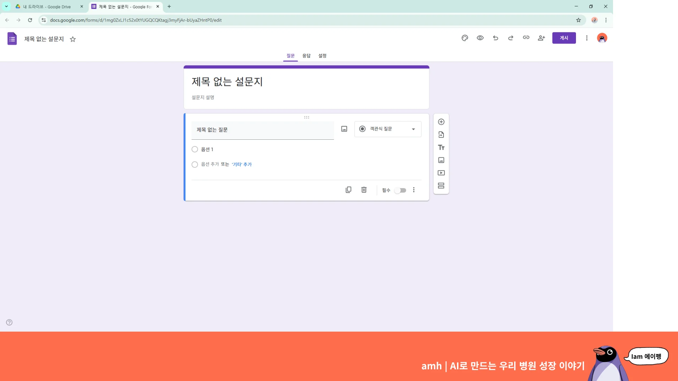Add title and description using Tt icon
Screen dimensions: 678x381
click(441, 147)
